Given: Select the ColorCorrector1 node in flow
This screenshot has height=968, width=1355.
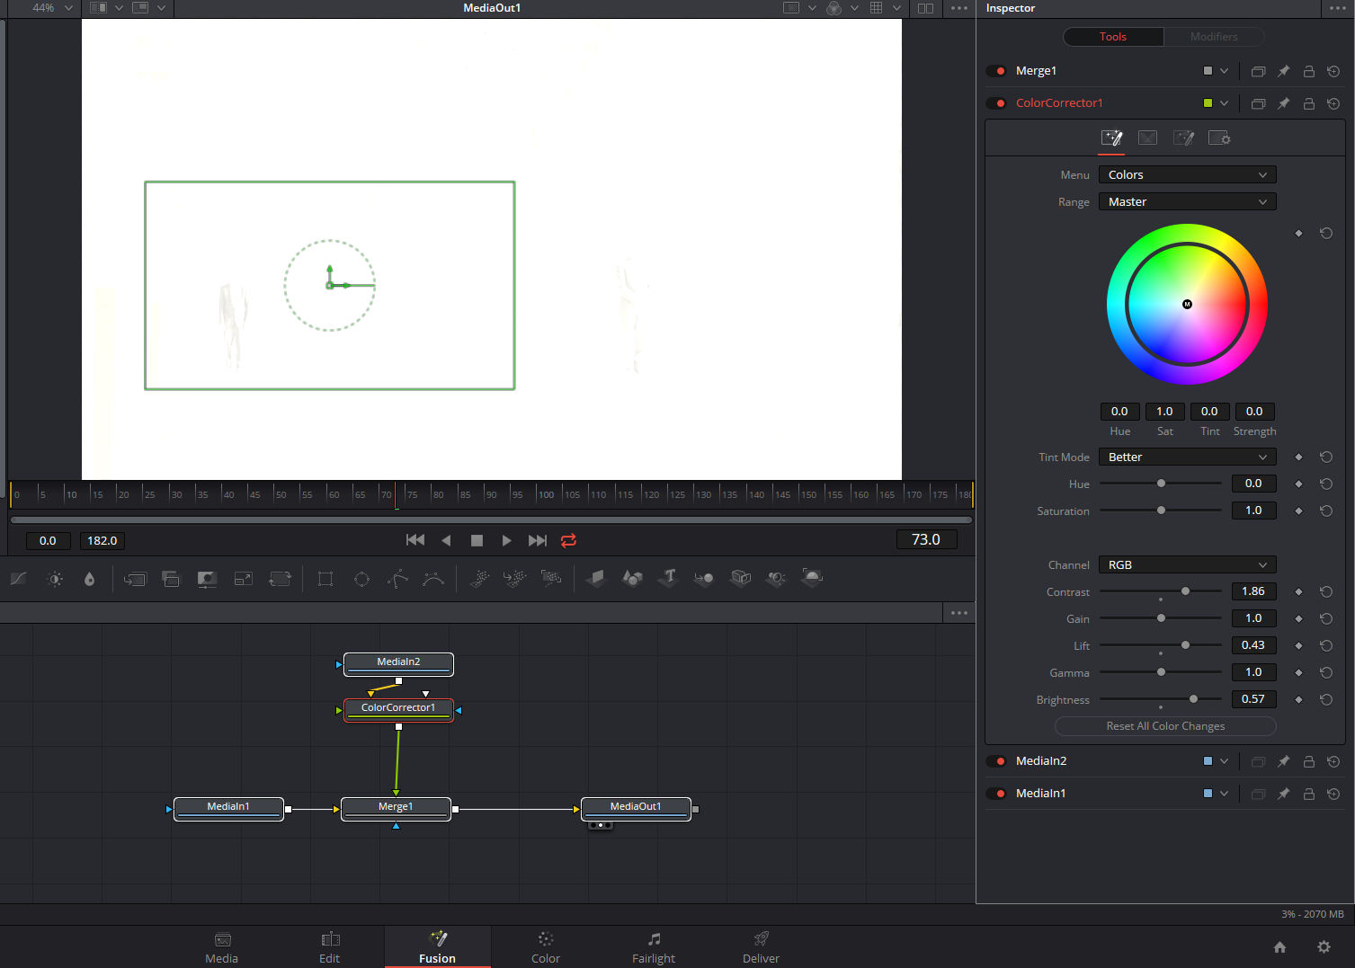Looking at the screenshot, I should point(398,709).
